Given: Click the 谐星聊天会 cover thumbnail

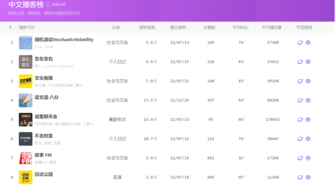Looking at the screenshot, I should click(x=25, y=119).
